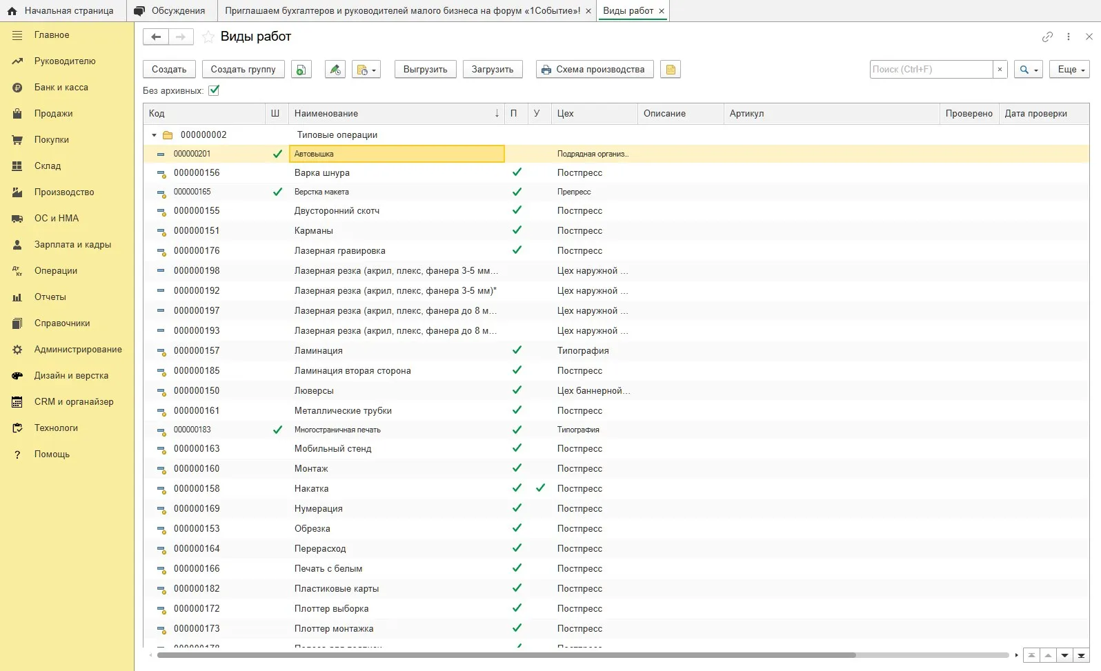Image resolution: width=1101 pixels, height=671 pixels.
Task: Add Виды работ to favorites with the star
Action: coord(208,37)
